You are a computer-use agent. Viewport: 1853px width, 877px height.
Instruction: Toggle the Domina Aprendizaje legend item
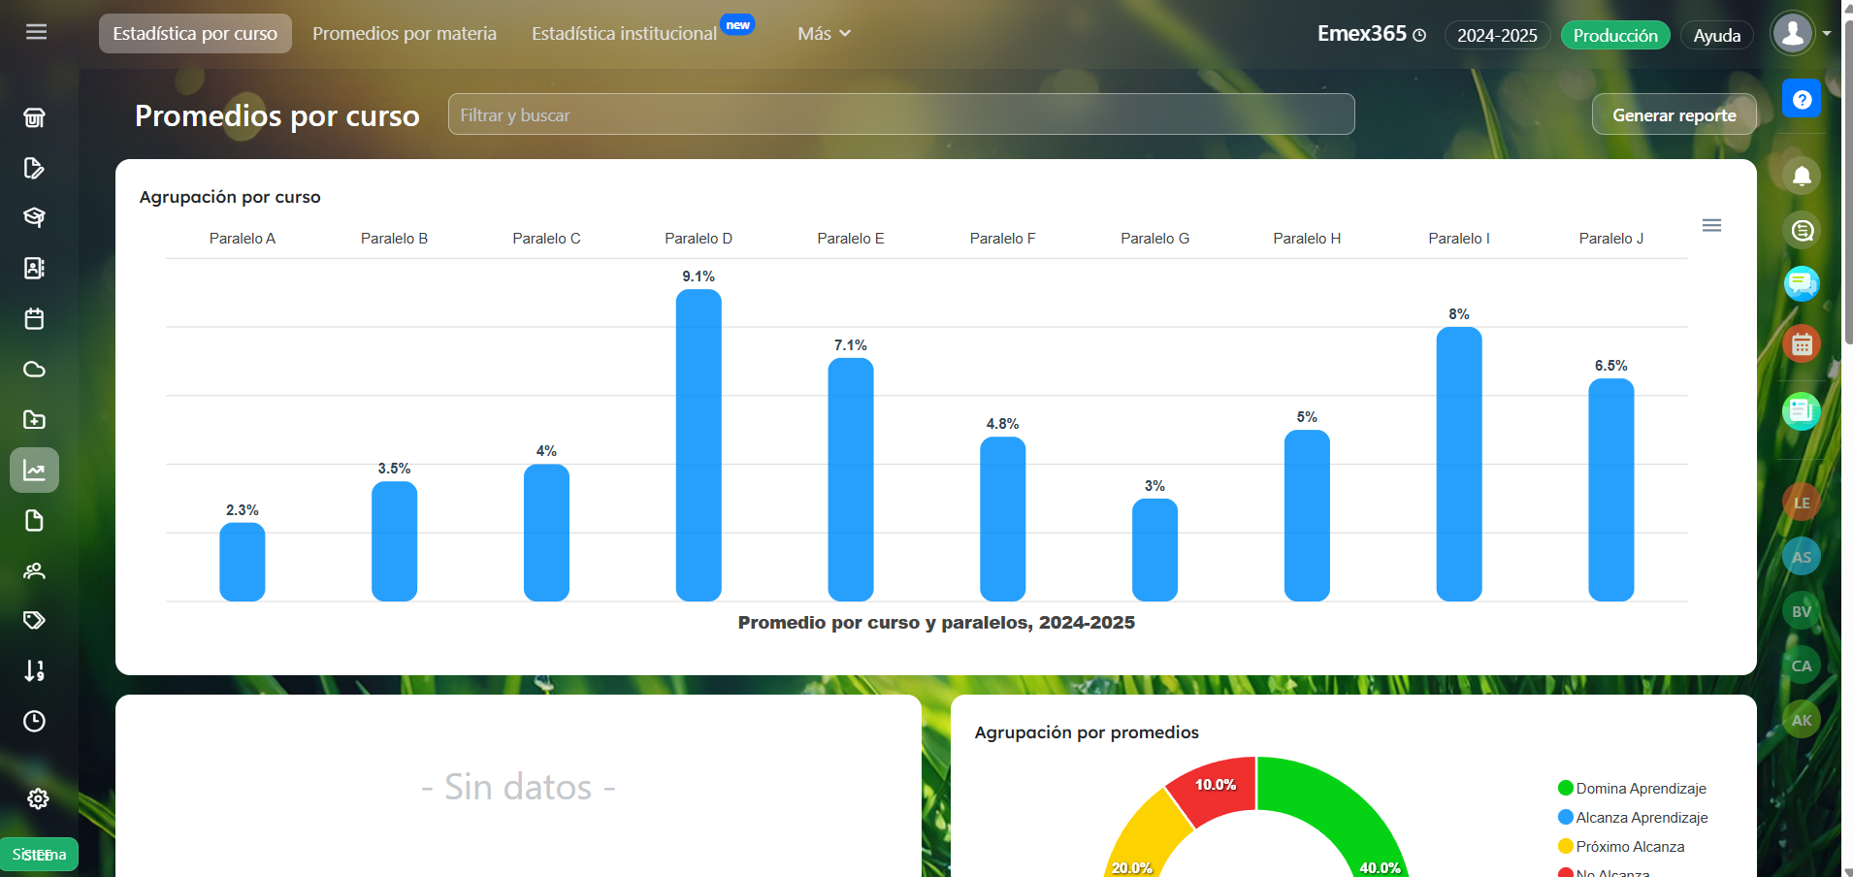pyautogui.click(x=1632, y=788)
